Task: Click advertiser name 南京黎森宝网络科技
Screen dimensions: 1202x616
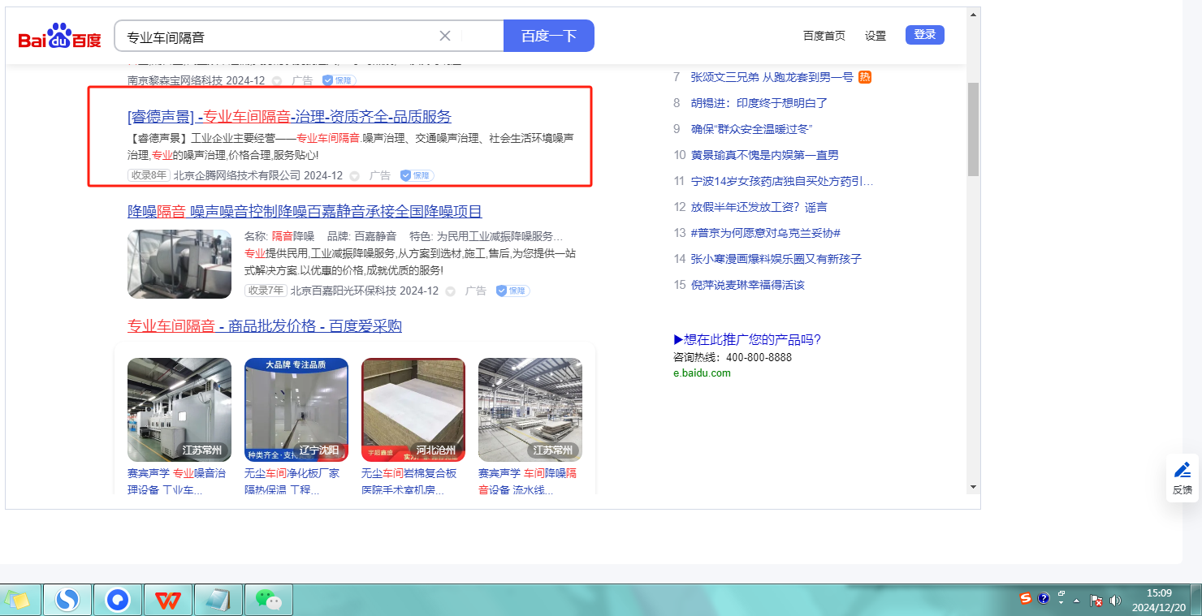Action: 175,81
